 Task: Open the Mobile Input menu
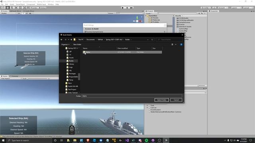point(41,4)
